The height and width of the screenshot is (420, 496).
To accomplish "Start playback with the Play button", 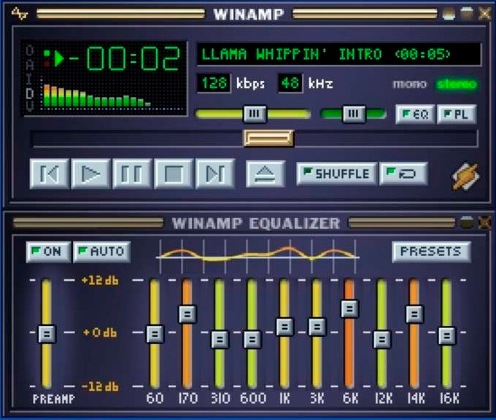I will (90, 174).
